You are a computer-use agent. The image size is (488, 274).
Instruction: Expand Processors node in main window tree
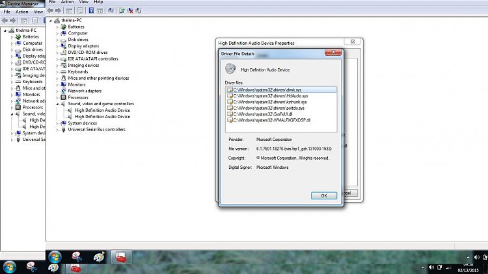57,97
